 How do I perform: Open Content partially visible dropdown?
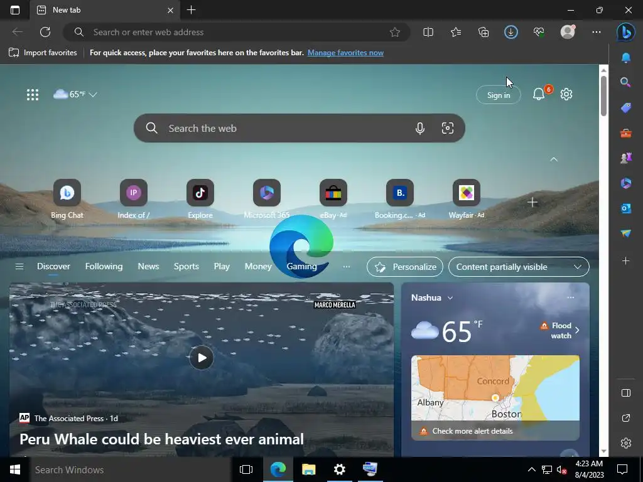click(519, 267)
